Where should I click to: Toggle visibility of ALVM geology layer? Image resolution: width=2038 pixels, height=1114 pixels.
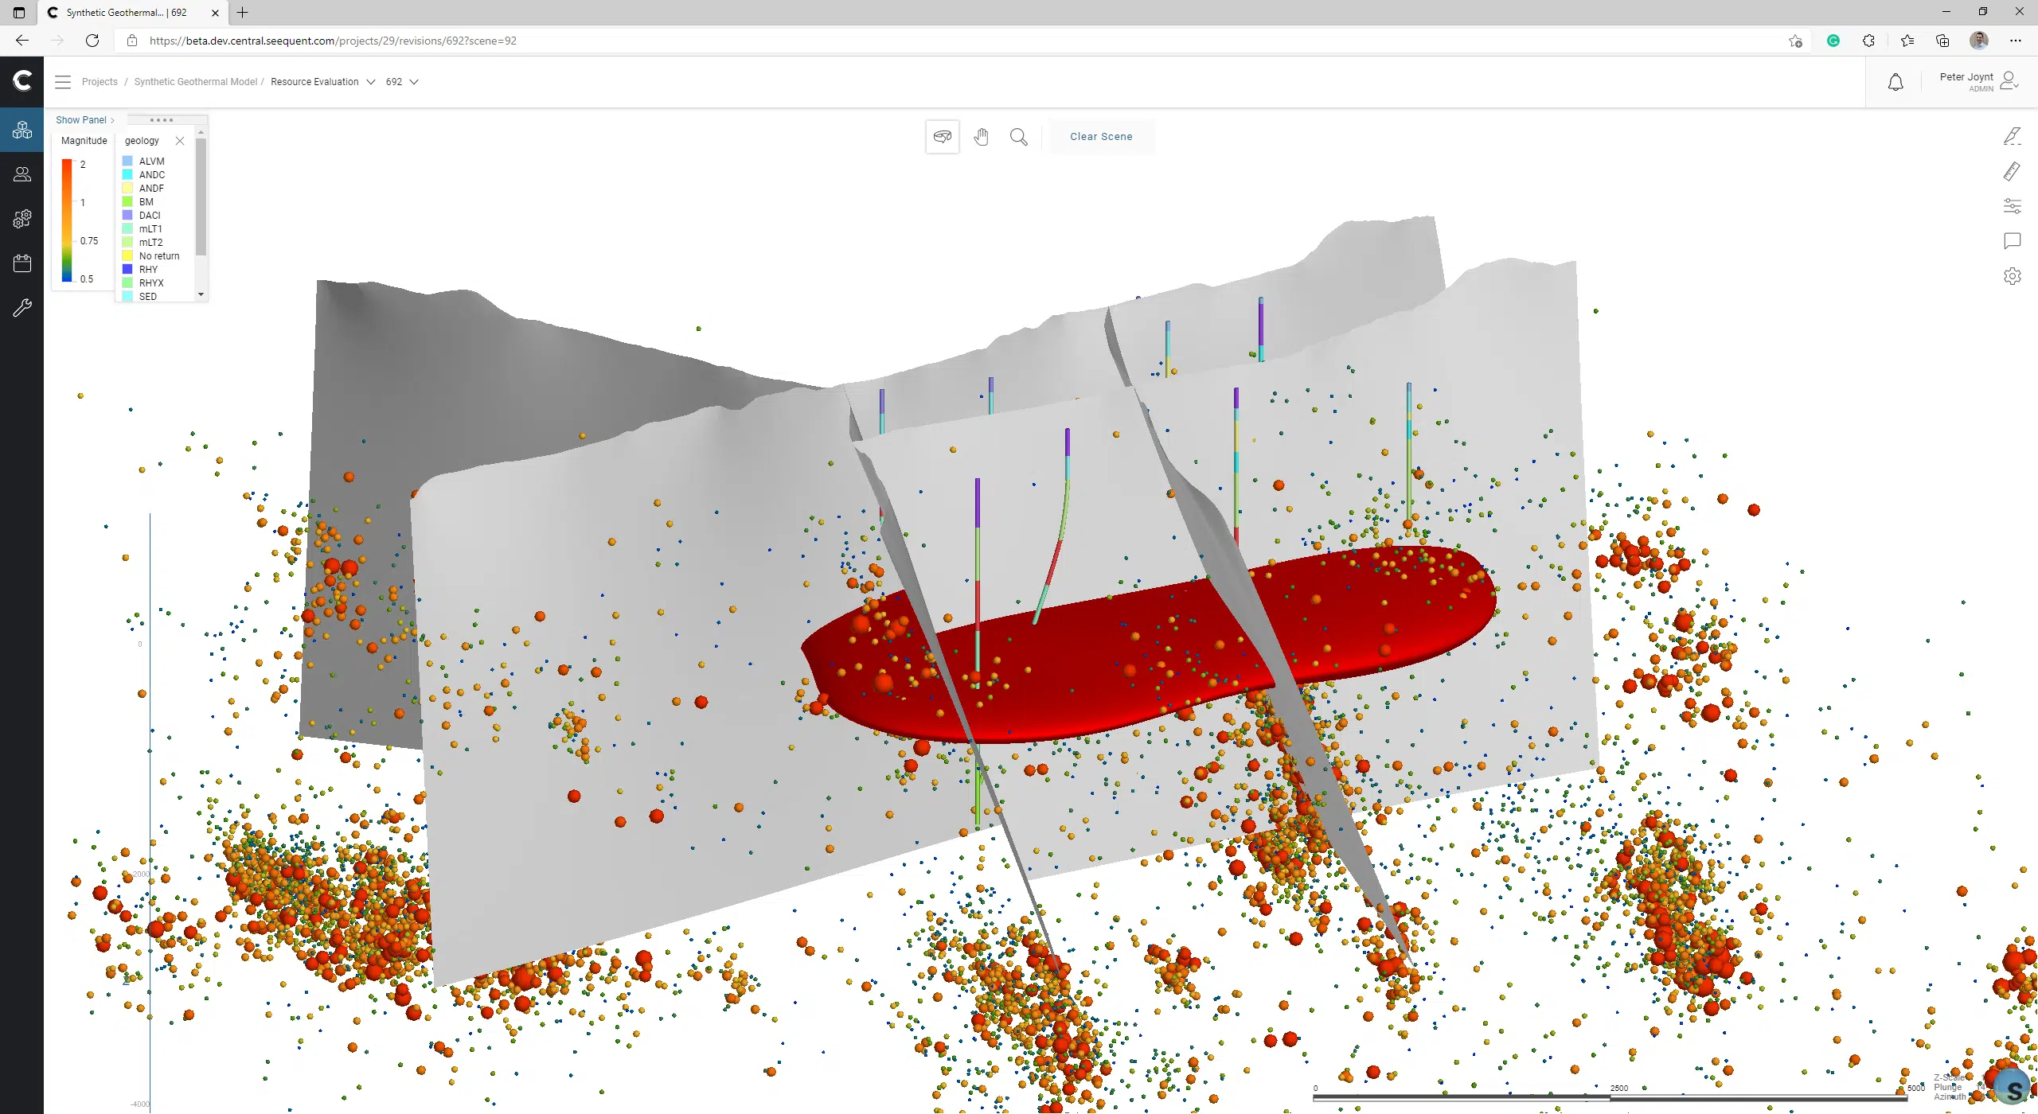coord(127,161)
